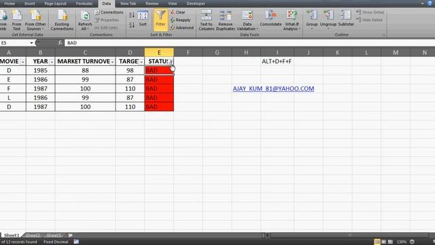Click the Consolidate icon
This screenshot has width=435, height=245.
point(271,18)
